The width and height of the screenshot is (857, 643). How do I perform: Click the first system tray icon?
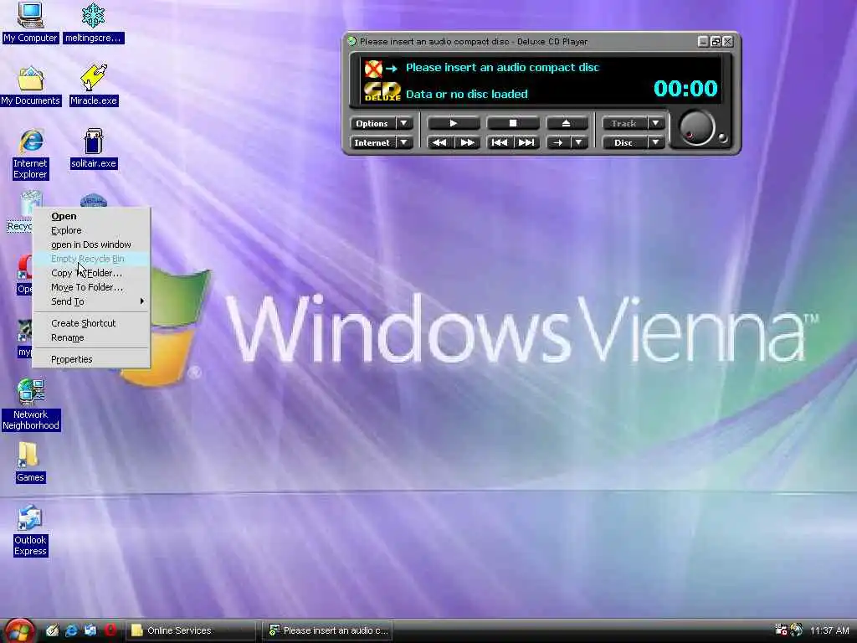(781, 630)
